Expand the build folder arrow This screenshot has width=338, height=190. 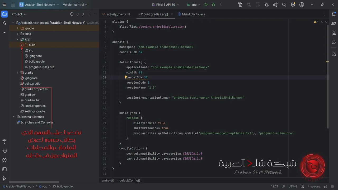click(22, 45)
